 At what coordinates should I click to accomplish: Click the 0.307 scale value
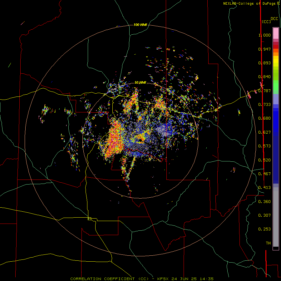264,215
